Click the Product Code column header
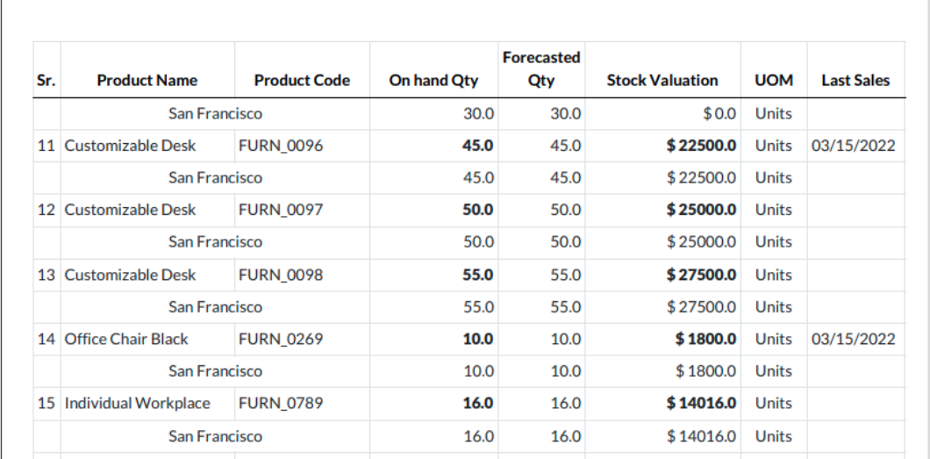Screen dimensions: 930x459 (x=302, y=81)
